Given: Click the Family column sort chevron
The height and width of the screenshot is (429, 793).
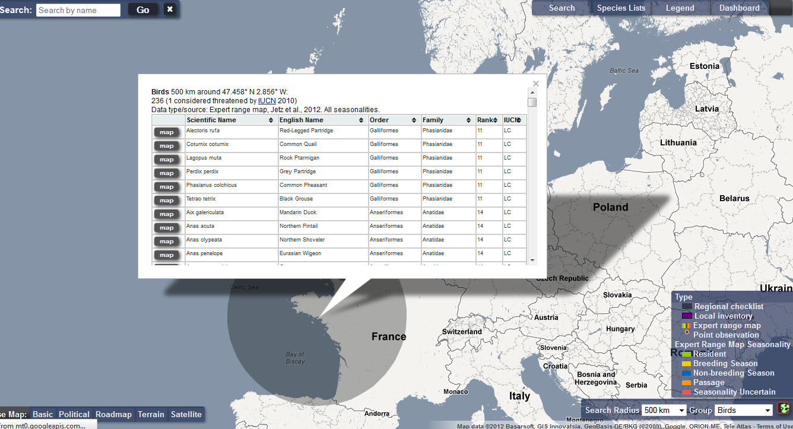Looking at the screenshot, I should pos(469,119).
